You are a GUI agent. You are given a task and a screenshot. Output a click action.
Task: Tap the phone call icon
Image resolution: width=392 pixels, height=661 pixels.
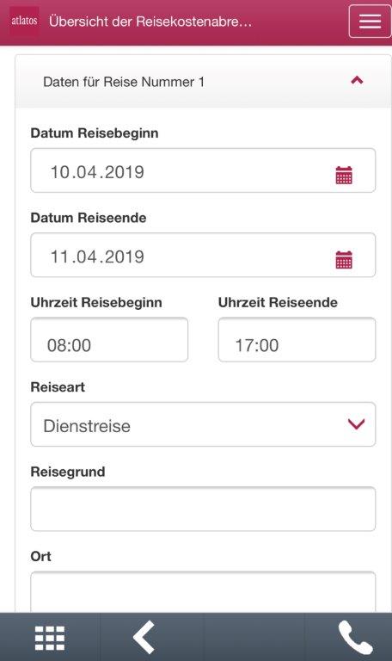coord(355,638)
